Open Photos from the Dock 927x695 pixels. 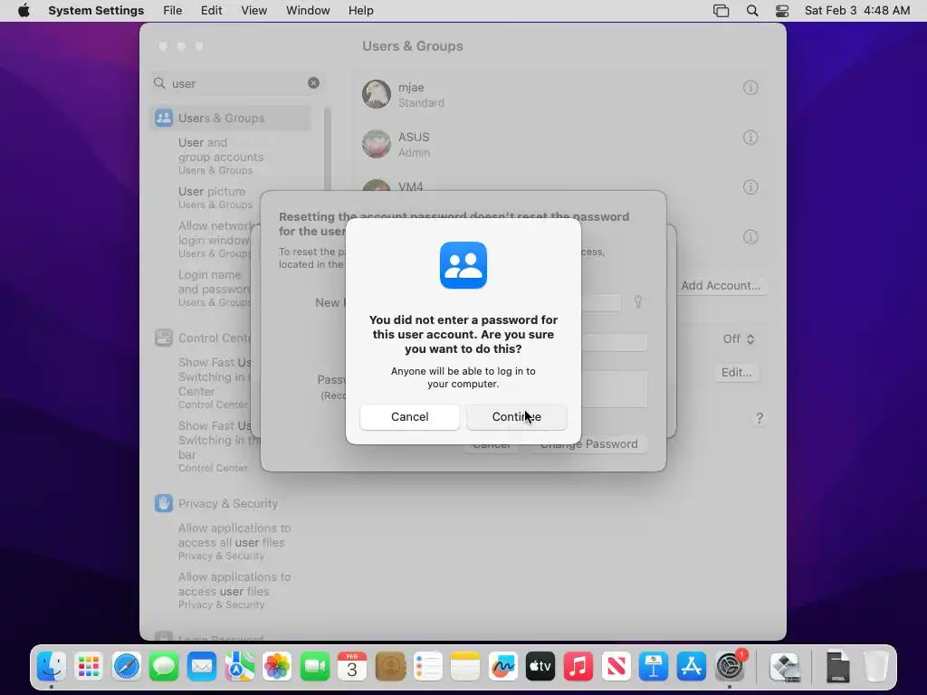277,667
